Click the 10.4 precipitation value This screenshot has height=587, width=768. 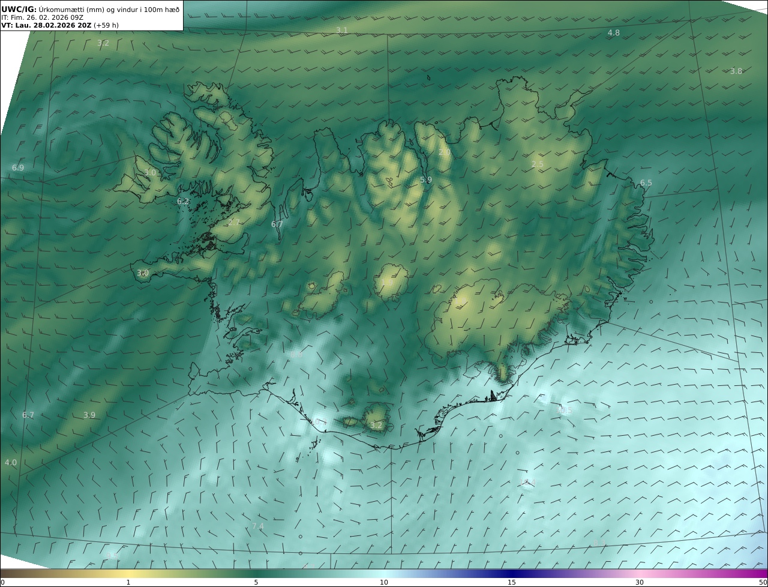[528, 482]
